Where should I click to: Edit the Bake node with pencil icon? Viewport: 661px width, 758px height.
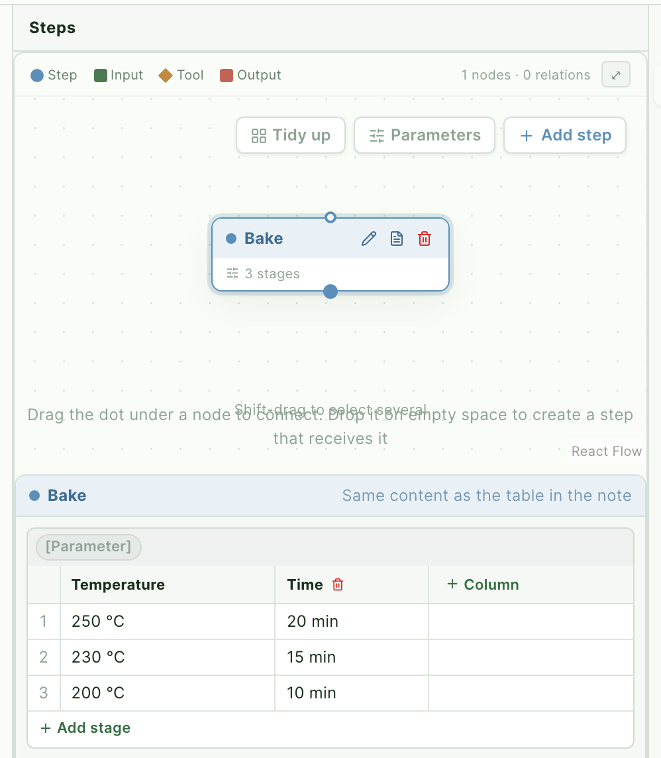coord(369,239)
